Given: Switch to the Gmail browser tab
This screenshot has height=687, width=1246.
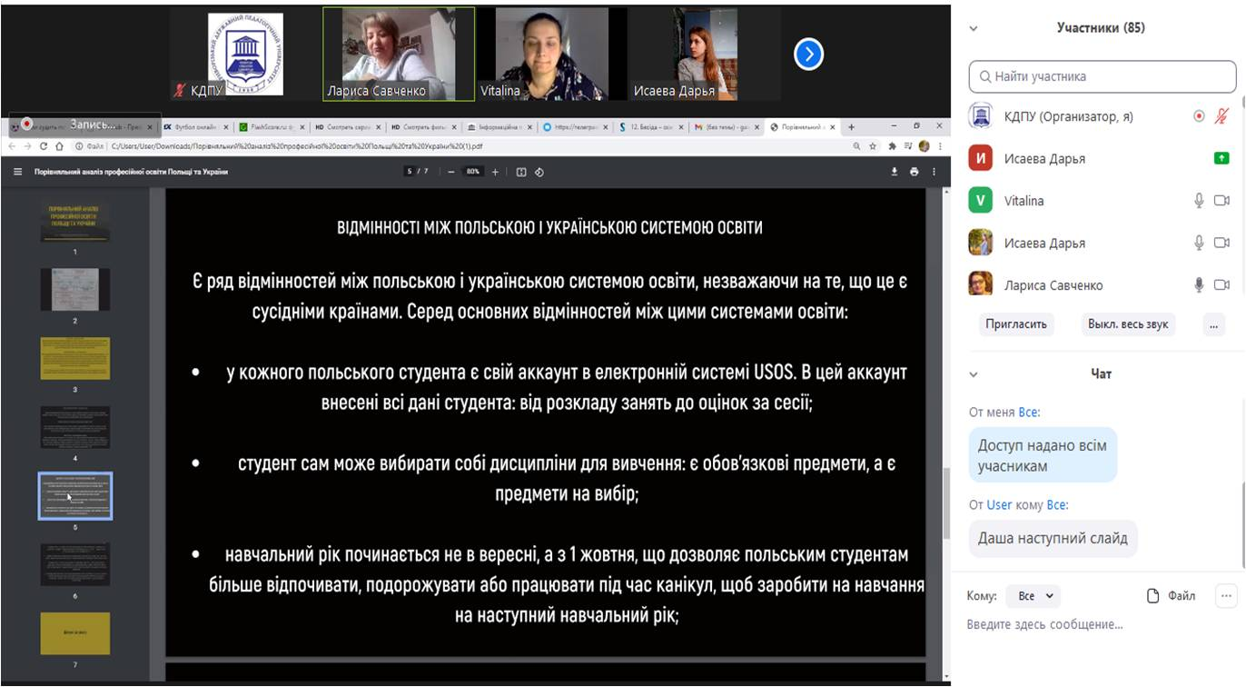Looking at the screenshot, I should [724, 127].
